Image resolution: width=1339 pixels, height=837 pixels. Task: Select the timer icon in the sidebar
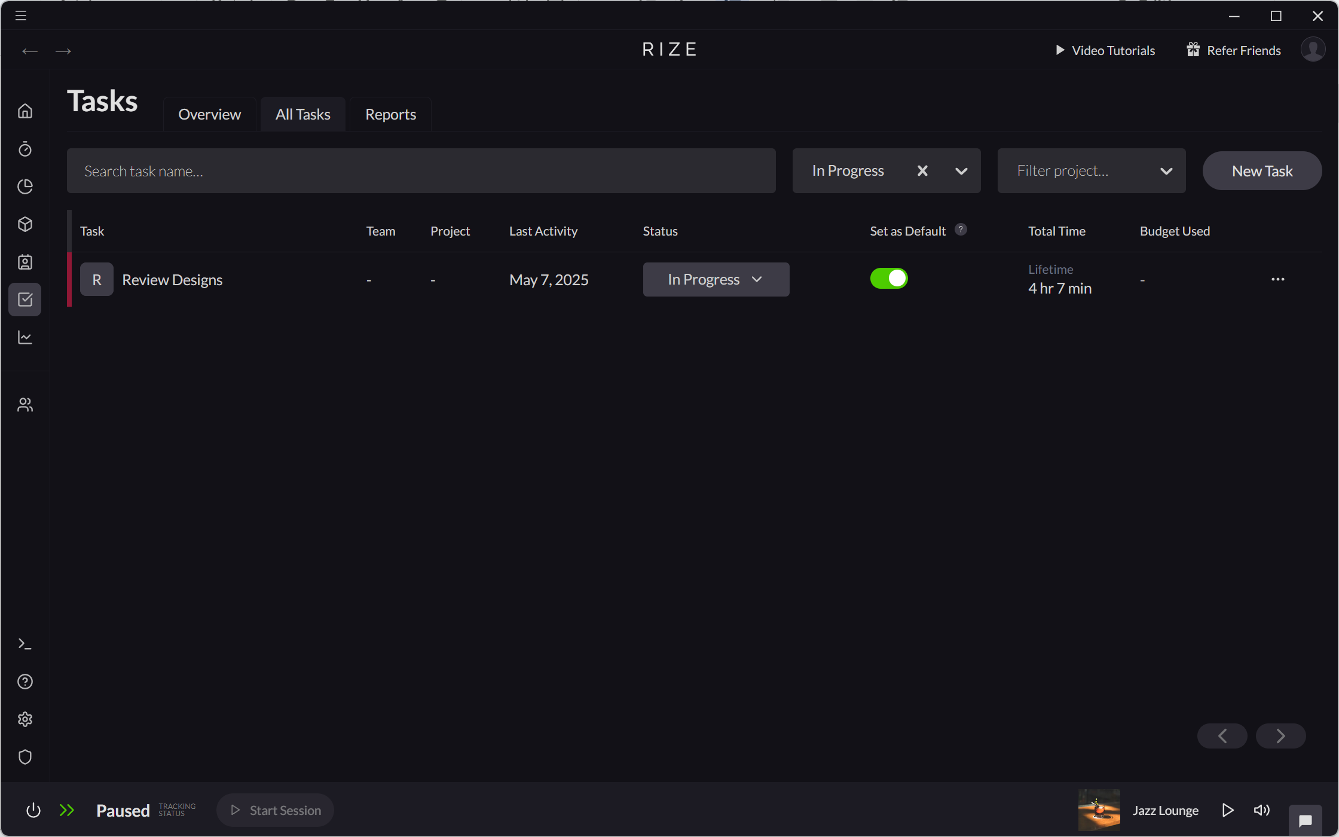click(x=25, y=149)
